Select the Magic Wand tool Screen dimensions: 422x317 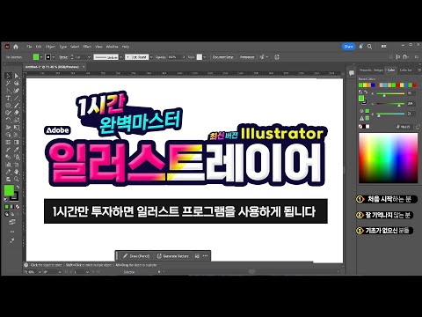[8, 84]
